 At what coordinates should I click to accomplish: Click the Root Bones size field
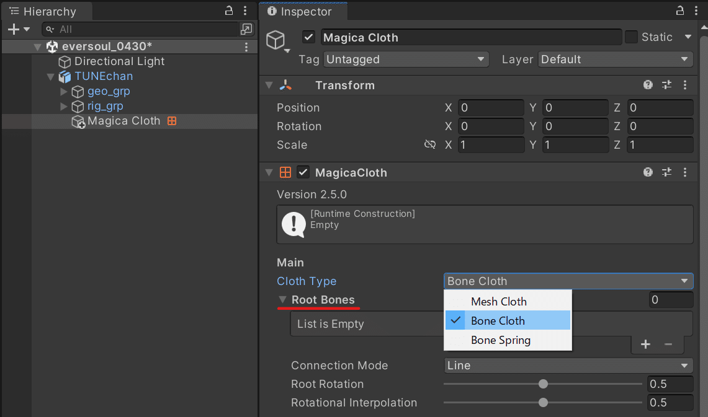671,300
